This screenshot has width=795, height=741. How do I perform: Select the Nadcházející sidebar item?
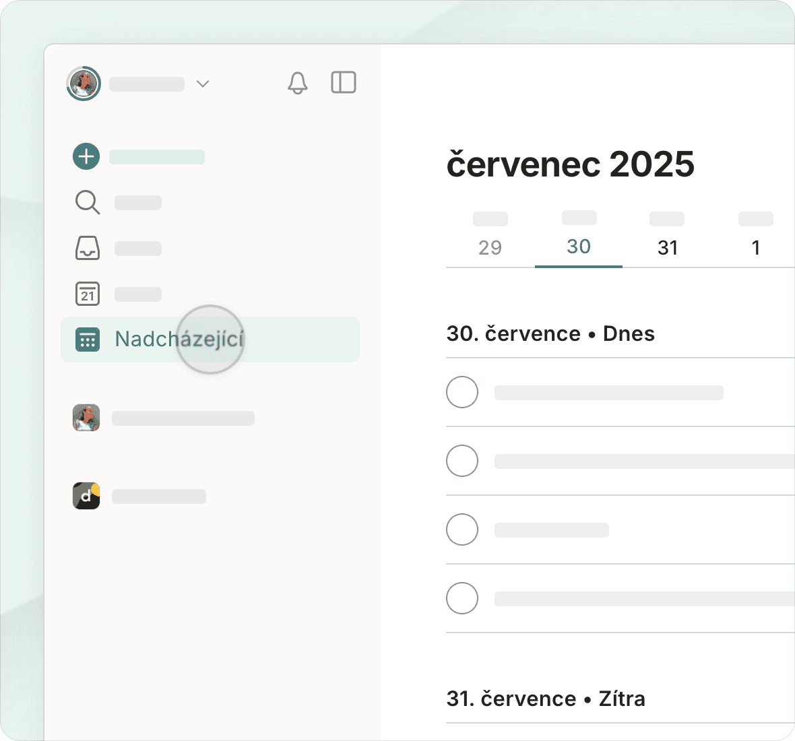tap(210, 340)
